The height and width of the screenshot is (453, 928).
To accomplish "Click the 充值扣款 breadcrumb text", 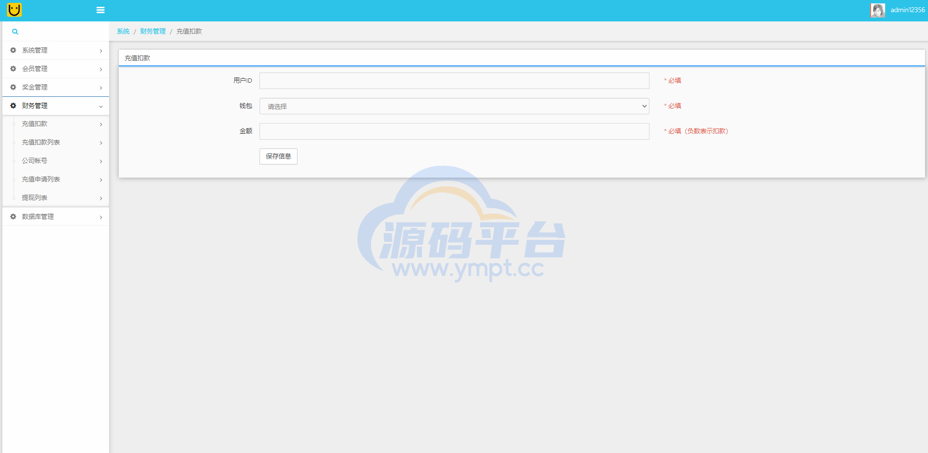I will point(189,31).
